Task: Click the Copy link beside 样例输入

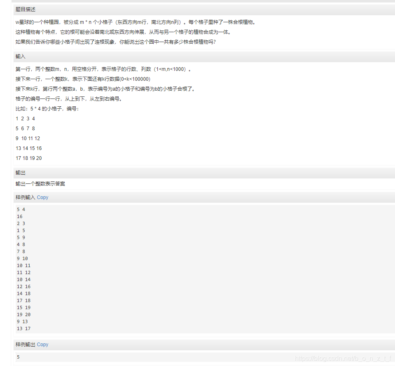Action: (42, 197)
